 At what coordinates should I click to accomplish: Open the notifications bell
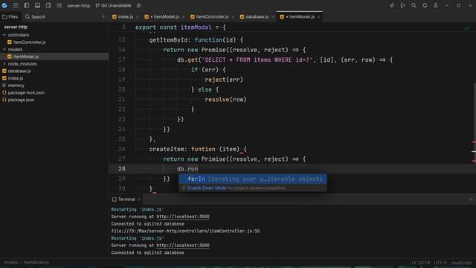[425, 5]
